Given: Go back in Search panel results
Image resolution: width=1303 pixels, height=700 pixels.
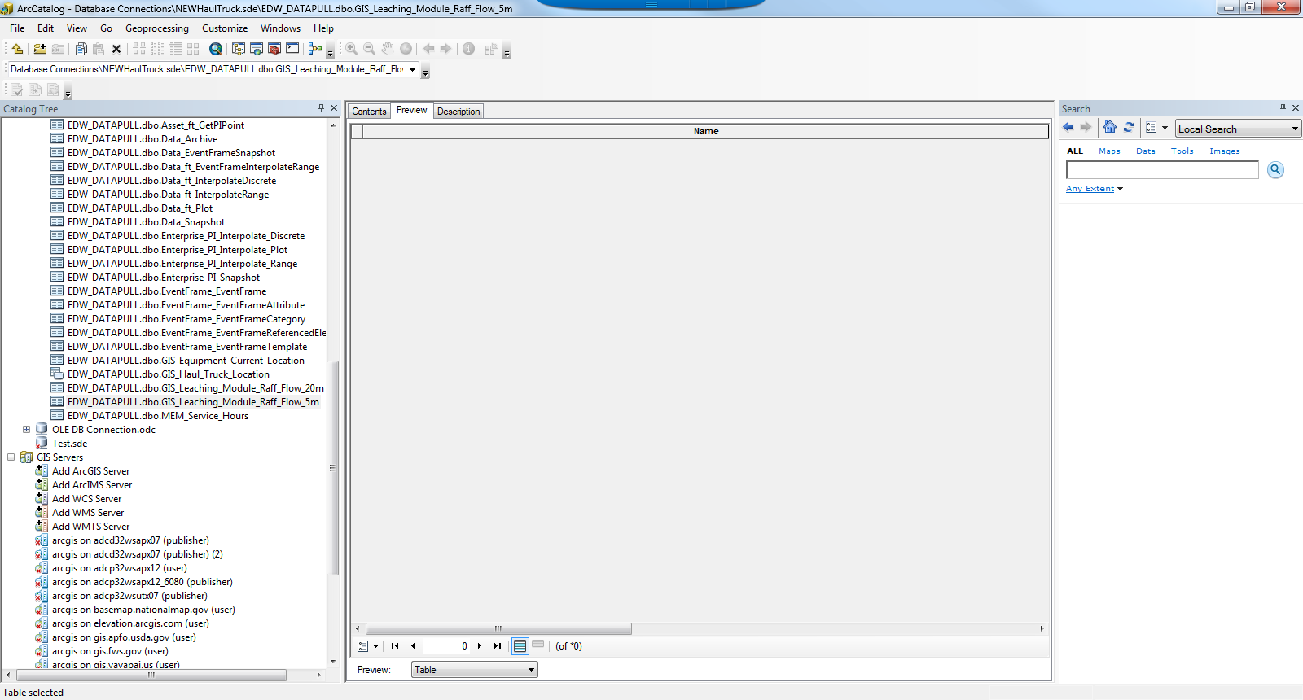Looking at the screenshot, I should coord(1068,127).
